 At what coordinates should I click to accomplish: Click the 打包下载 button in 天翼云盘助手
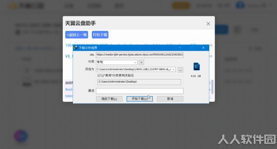pyautogui.click(x=100, y=35)
